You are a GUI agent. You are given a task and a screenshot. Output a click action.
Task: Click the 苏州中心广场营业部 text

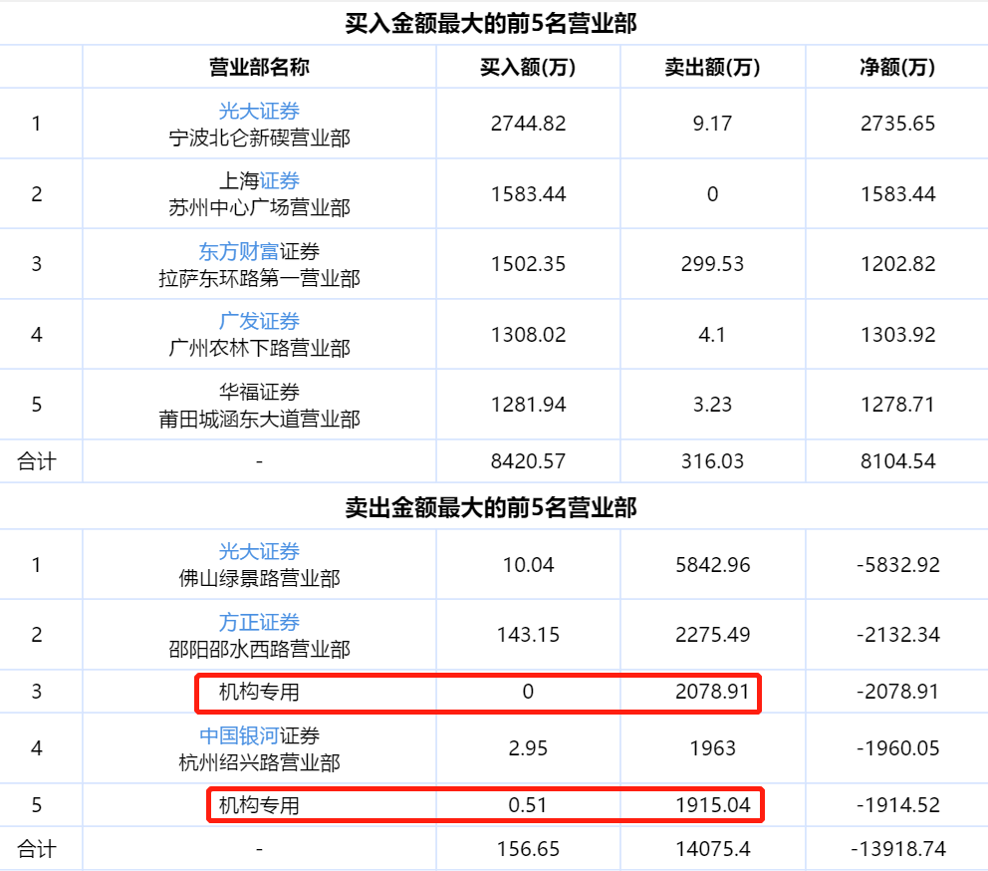[259, 208]
